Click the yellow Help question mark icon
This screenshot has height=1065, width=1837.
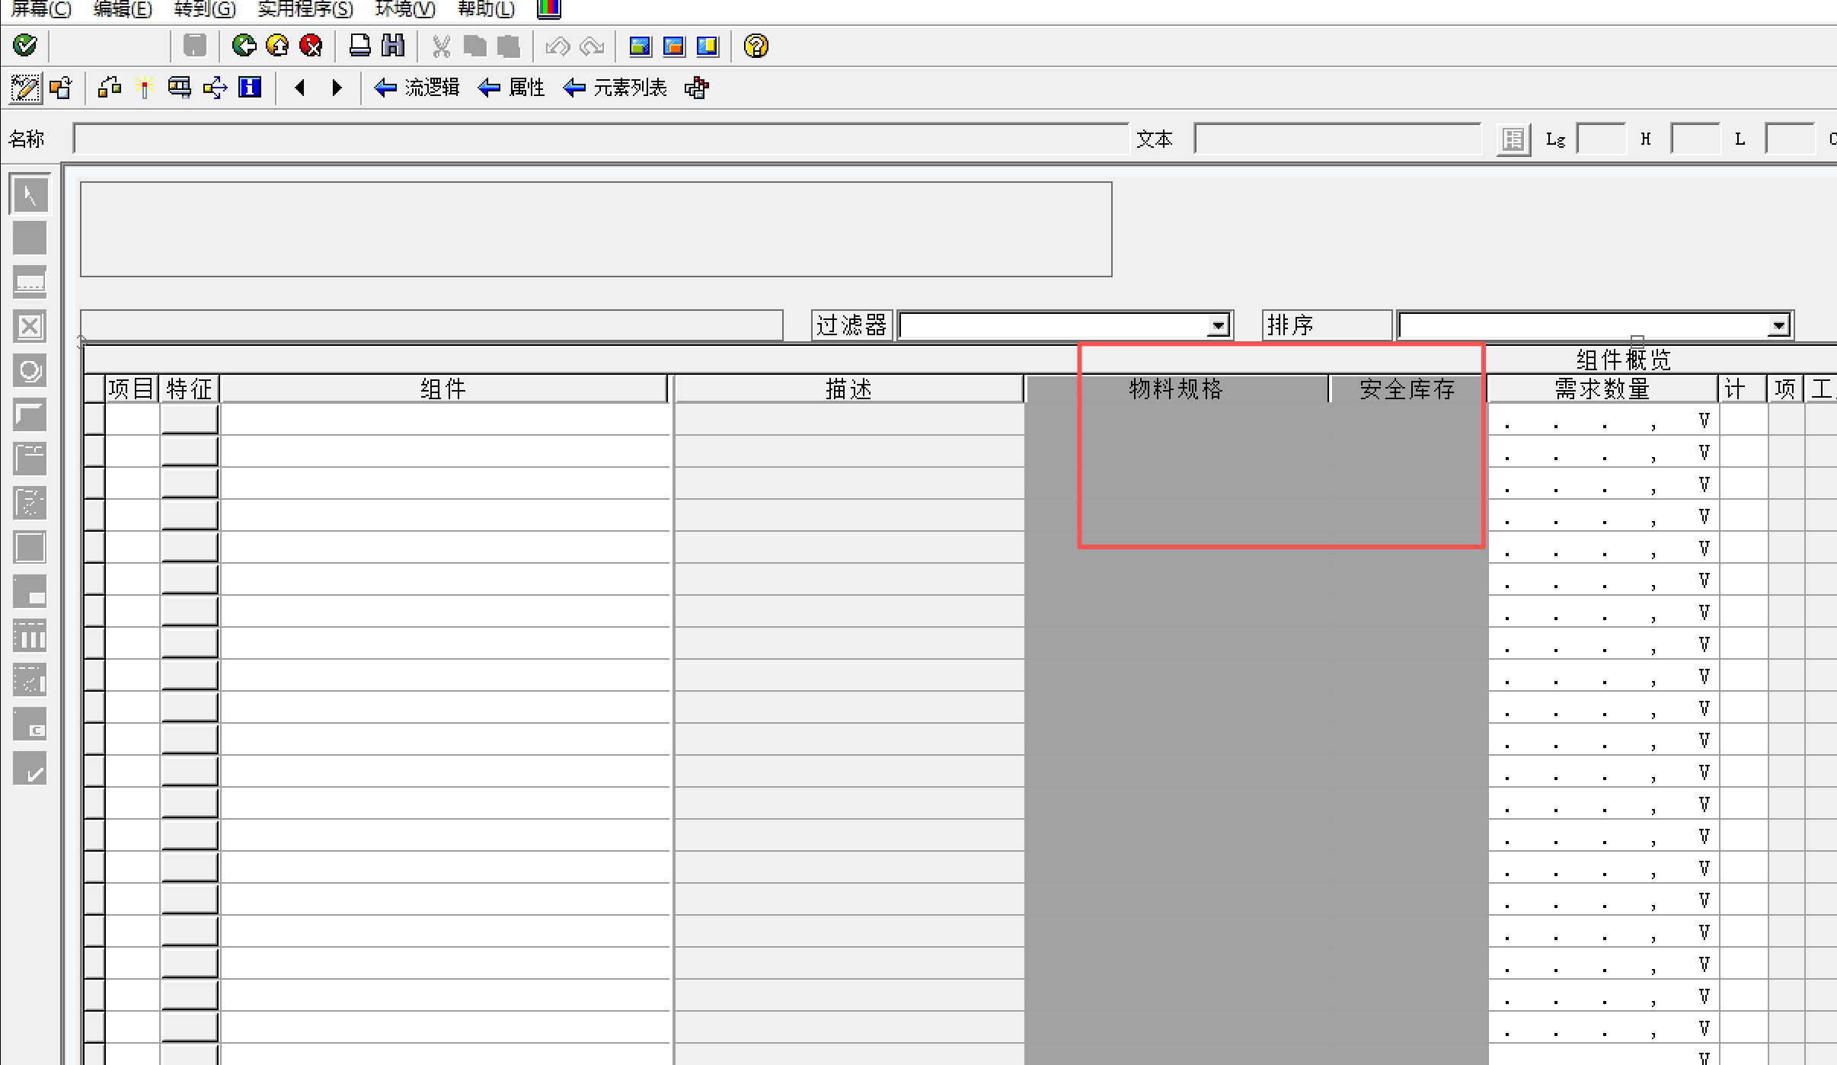[x=756, y=46]
